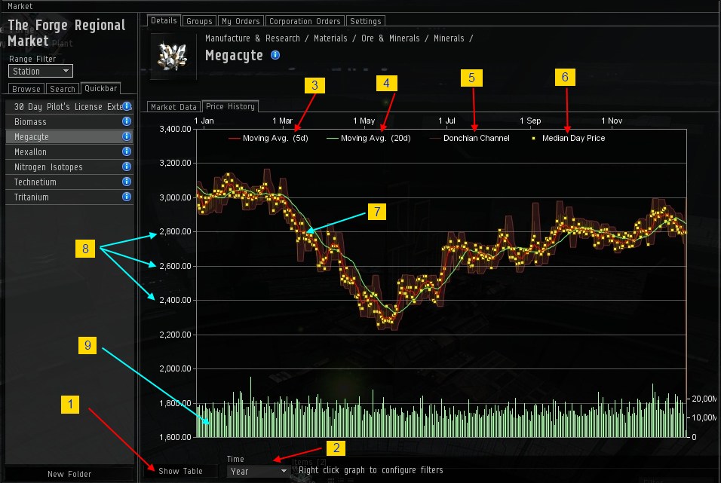The image size is (721, 483).
Task: Select Mexallon in the quickbar
Action: coord(69,151)
